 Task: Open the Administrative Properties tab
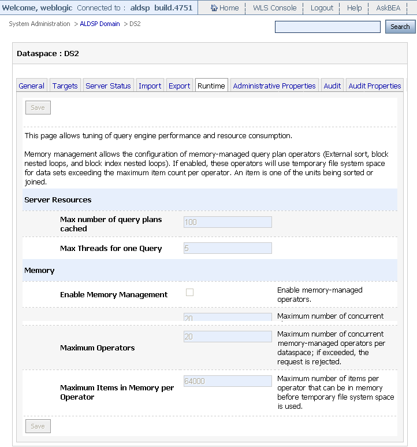point(274,86)
